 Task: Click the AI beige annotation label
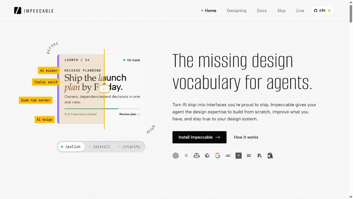(45, 120)
